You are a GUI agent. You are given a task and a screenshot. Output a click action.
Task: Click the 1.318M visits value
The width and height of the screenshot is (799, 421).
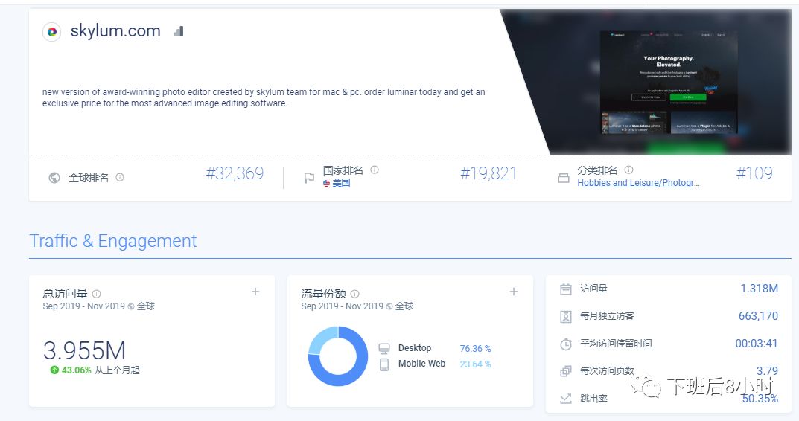(760, 289)
